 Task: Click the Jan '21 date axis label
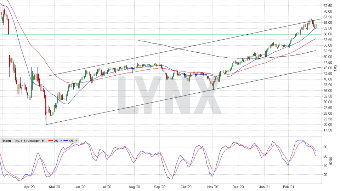pos(265,187)
